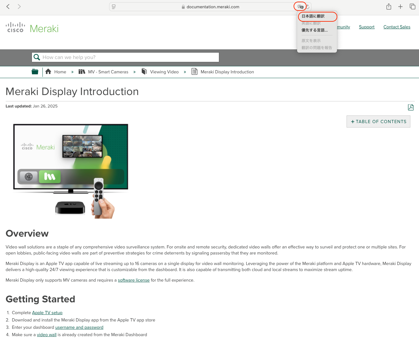The height and width of the screenshot is (339, 419).
Task: Expand the Table of Contents panel
Action: click(x=378, y=122)
